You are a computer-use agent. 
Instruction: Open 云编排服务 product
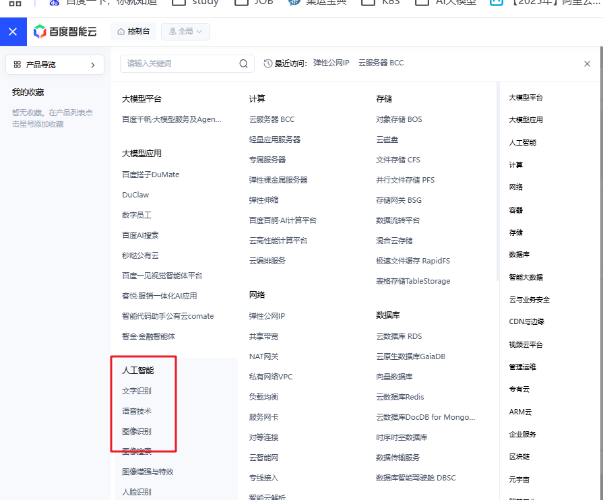[267, 261]
